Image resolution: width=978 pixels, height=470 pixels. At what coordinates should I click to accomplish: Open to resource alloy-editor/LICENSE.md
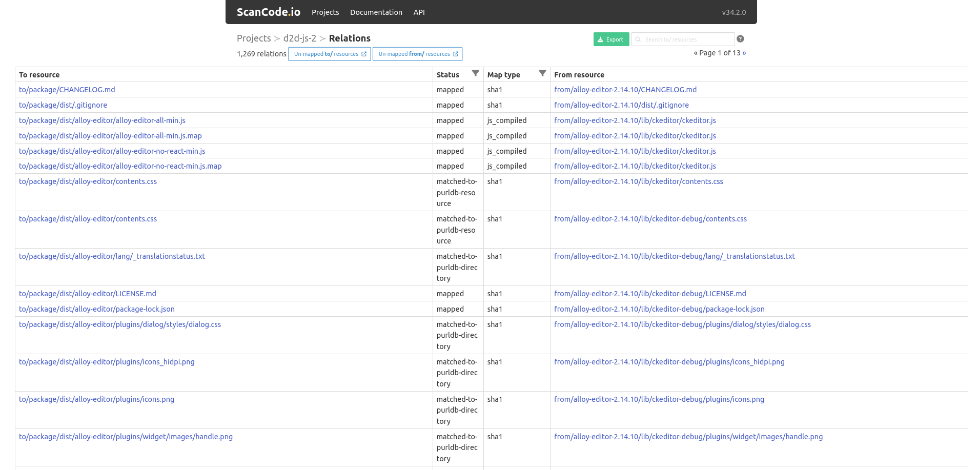click(88, 294)
